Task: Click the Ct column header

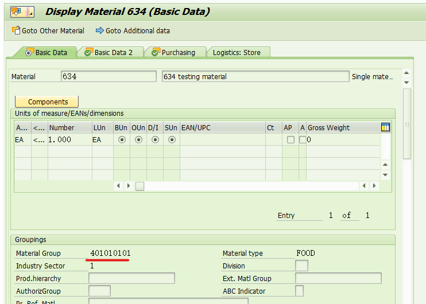Action: pos(274,127)
